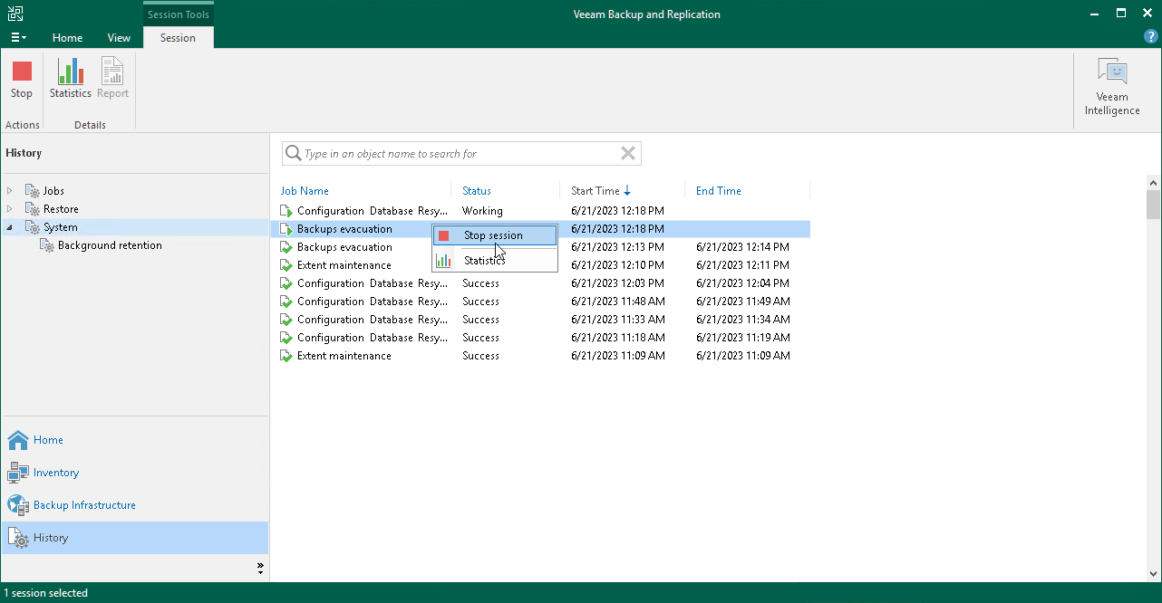Click the help question mark icon
This screenshot has height=603, width=1162.
click(1150, 36)
